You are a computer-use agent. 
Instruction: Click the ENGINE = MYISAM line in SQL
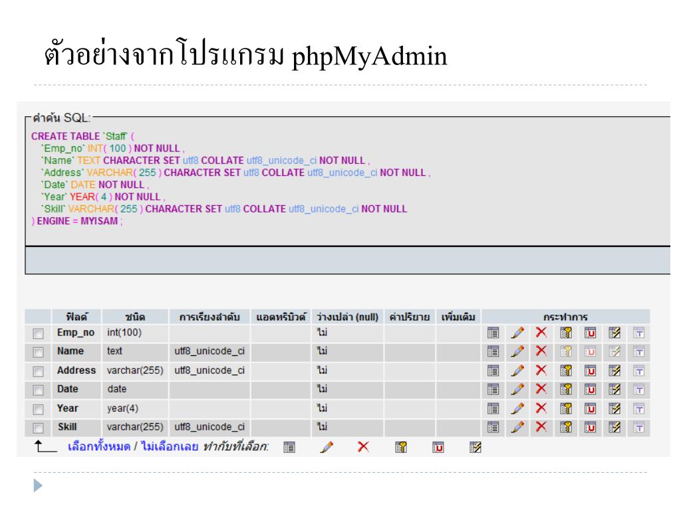pyautogui.click(x=77, y=221)
